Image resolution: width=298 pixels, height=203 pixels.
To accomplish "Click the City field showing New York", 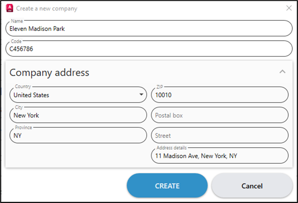I will 78,115.
